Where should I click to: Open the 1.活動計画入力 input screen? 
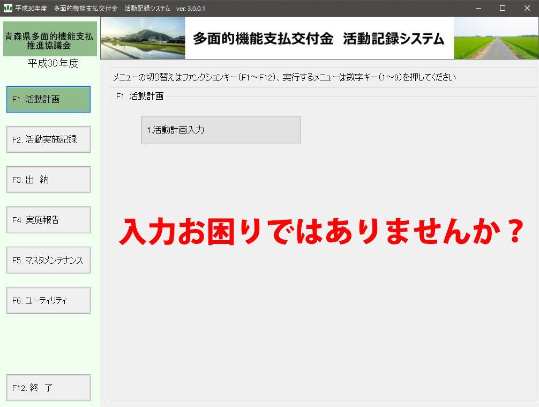coord(221,130)
